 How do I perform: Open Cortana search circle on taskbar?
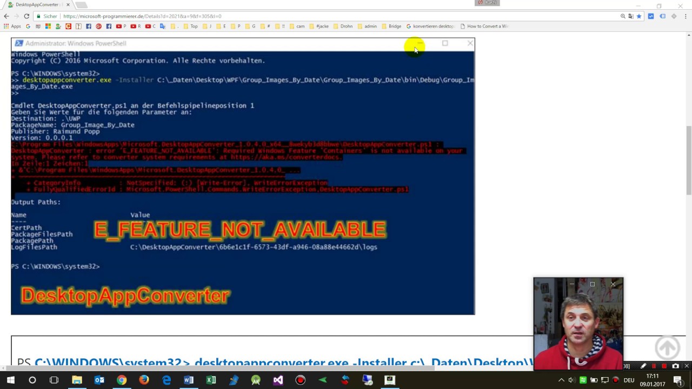coord(32,380)
